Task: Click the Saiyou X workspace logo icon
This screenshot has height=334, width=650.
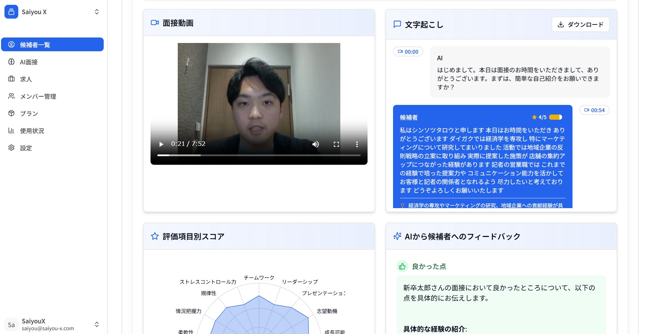Action: pyautogui.click(x=11, y=12)
